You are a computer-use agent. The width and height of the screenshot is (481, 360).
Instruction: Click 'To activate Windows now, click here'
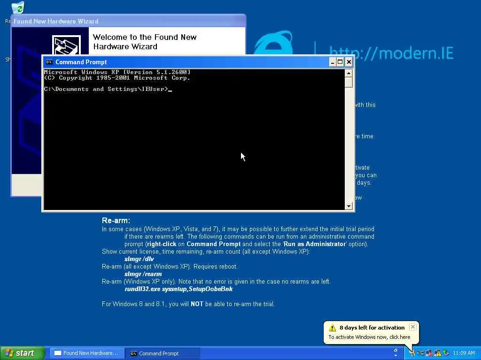[x=369, y=337]
